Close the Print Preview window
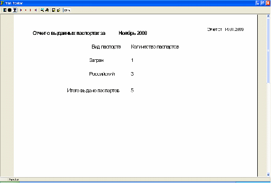 [x=268, y=3]
